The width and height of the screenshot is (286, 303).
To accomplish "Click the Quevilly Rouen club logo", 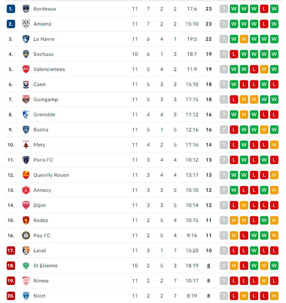I will pyautogui.click(x=26, y=175).
